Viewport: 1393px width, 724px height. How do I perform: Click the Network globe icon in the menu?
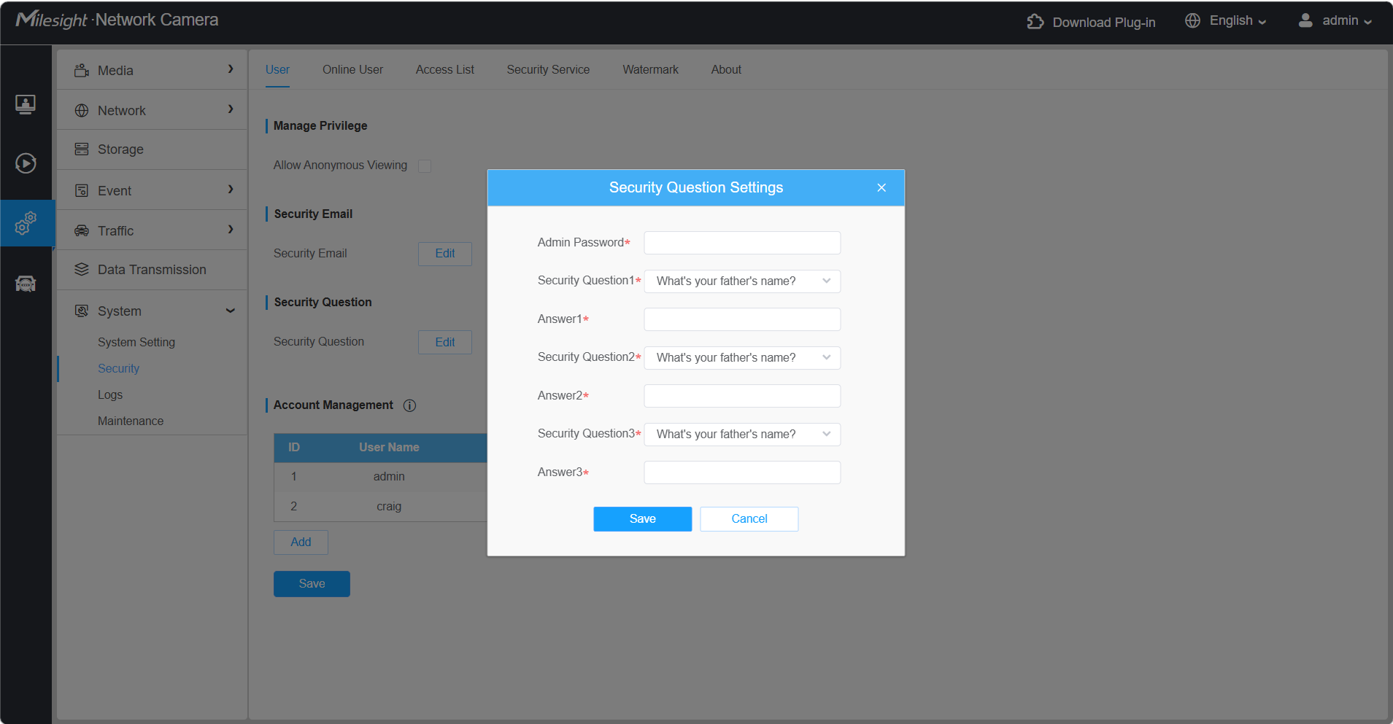[x=82, y=110]
